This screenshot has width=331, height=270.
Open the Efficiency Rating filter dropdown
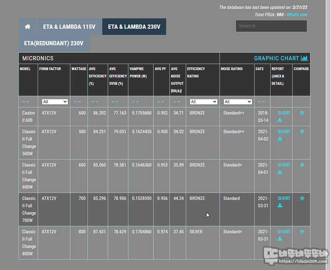tap(203, 102)
